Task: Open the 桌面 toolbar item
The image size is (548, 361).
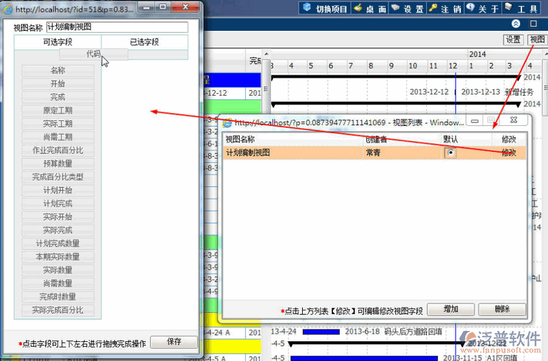Action: 370,8
